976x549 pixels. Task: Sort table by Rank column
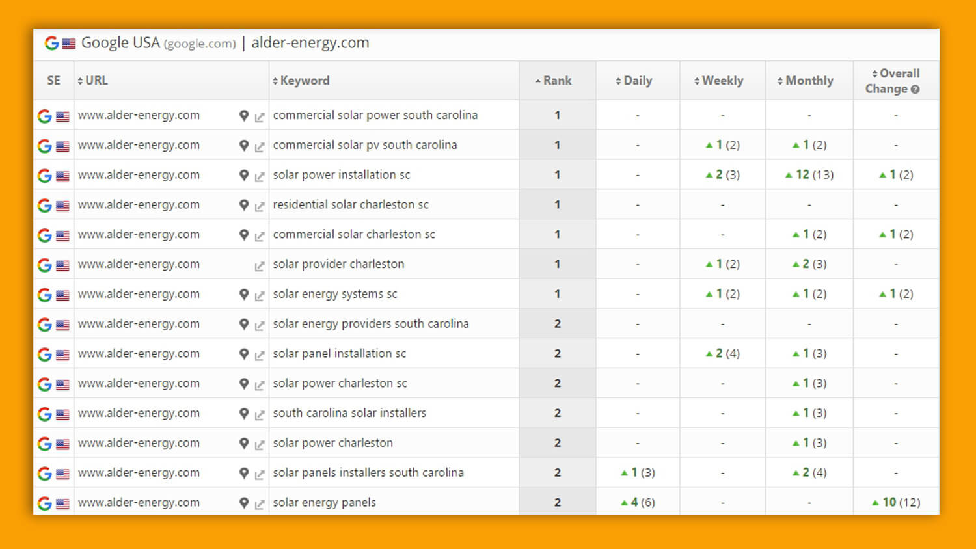[554, 81]
